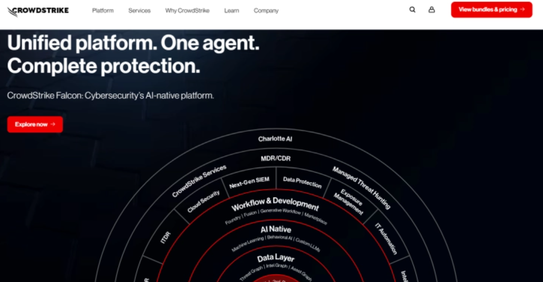Select Cloud Security segment

(203, 201)
